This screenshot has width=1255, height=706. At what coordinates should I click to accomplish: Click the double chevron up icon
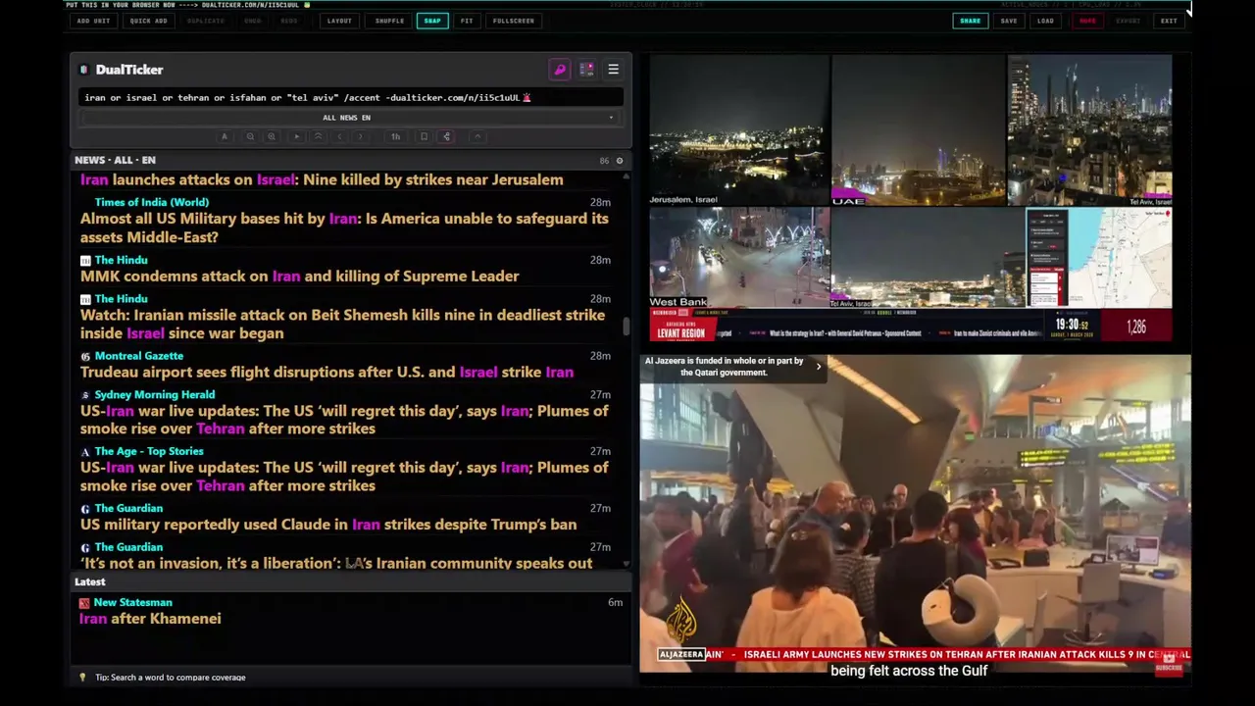click(318, 136)
